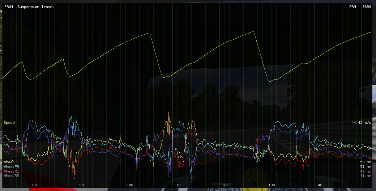Click the 58 mm WheelFL value
The image size is (376, 191).
click(x=366, y=162)
